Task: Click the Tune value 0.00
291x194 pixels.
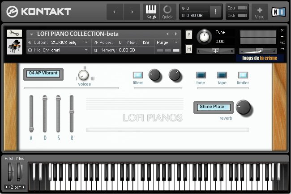Action: point(220,41)
